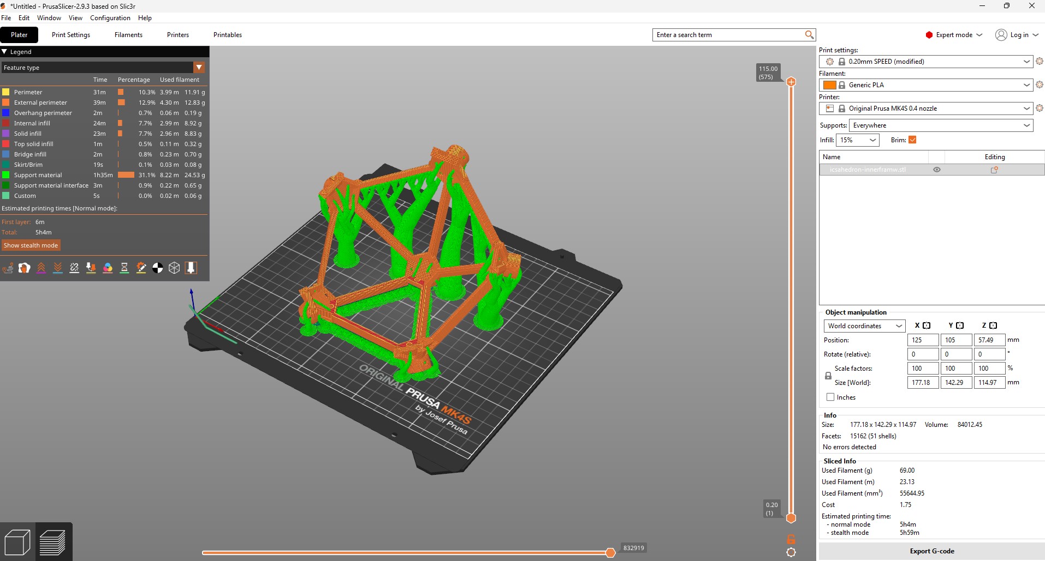
Task: Toggle tool marker icon in legend
Action: [191, 268]
